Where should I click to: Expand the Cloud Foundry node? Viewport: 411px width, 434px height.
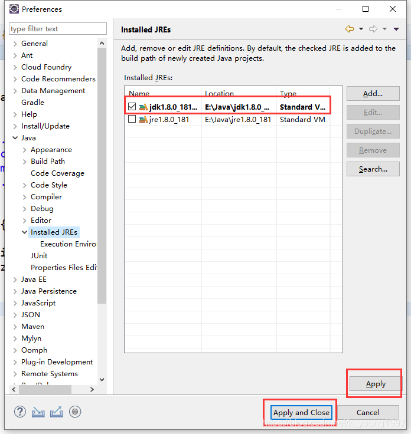[x=15, y=67]
